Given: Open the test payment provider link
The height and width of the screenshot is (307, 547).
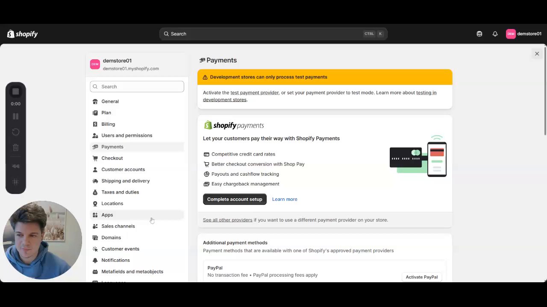Looking at the screenshot, I should point(255,93).
